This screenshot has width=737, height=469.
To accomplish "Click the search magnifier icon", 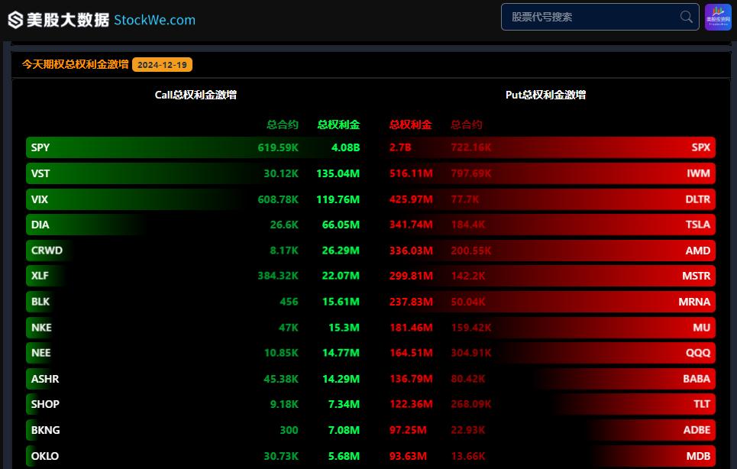I will (687, 17).
